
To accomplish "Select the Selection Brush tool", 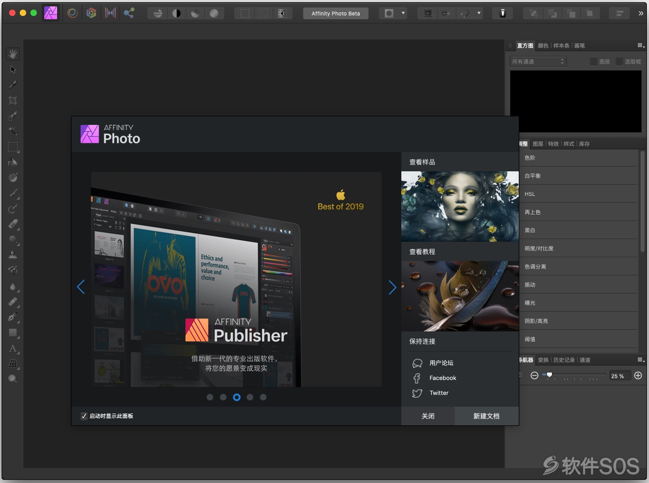I will [x=13, y=116].
